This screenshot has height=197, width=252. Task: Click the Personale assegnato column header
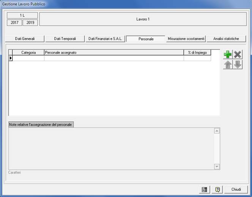point(114,53)
